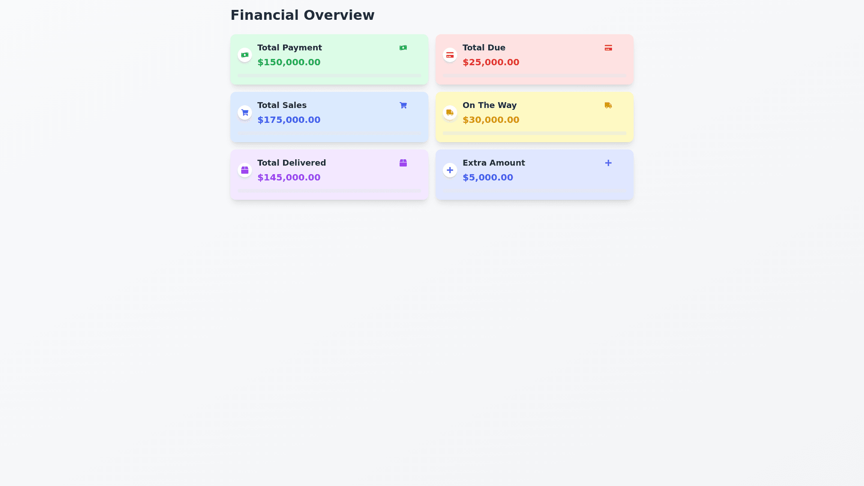Click the white circled shopping cart icon
Viewport: 864px width, 486px height.
245,112
